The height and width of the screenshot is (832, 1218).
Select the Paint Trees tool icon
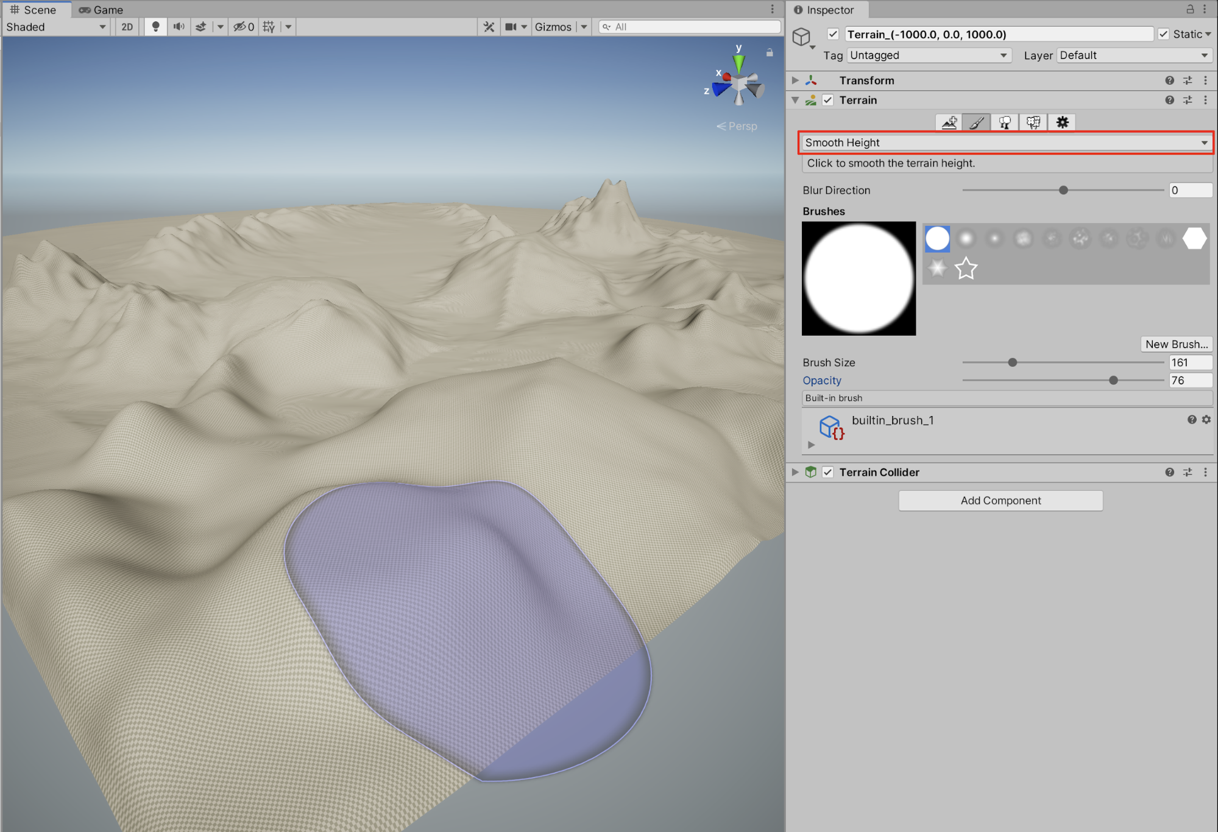coord(1005,122)
